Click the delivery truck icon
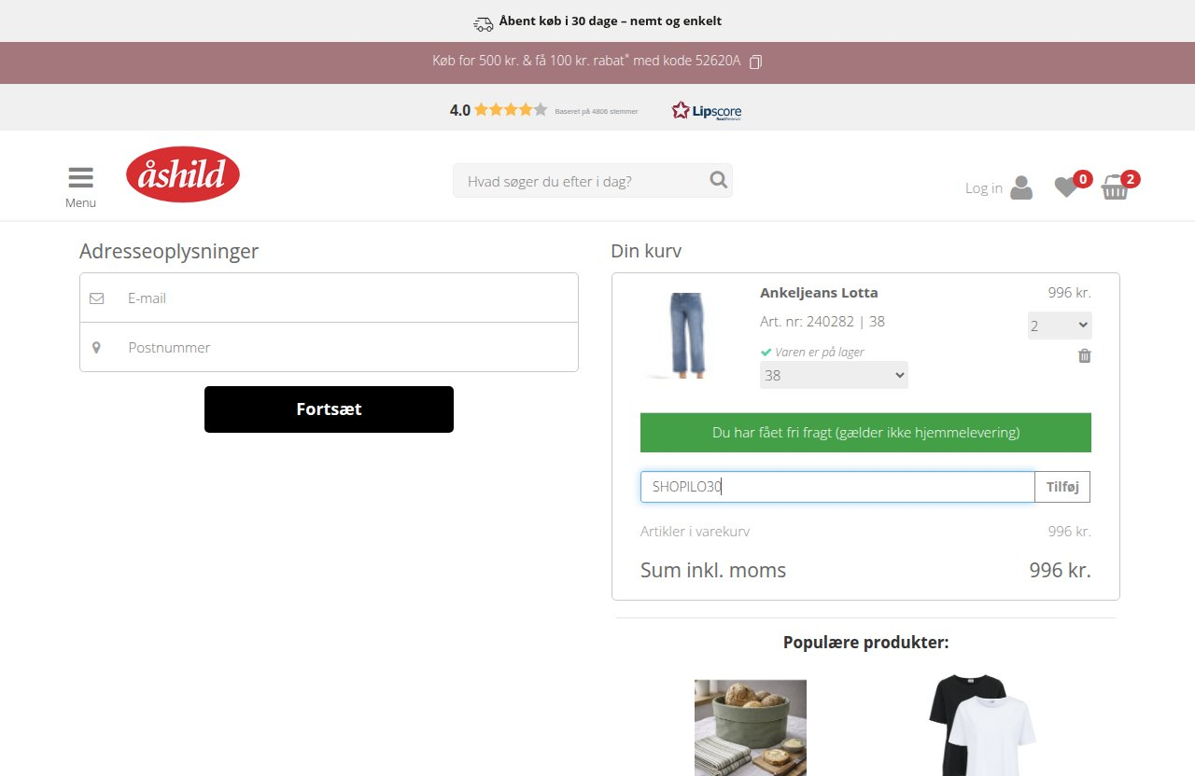1195x776 pixels. coord(483,22)
